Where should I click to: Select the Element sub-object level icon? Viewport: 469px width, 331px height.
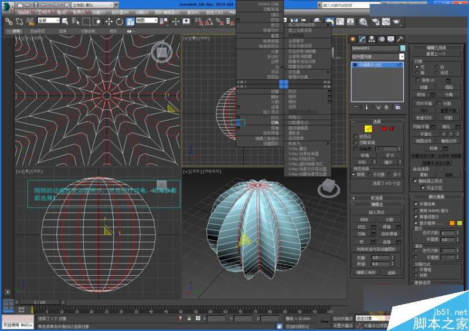tap(391, 128)
